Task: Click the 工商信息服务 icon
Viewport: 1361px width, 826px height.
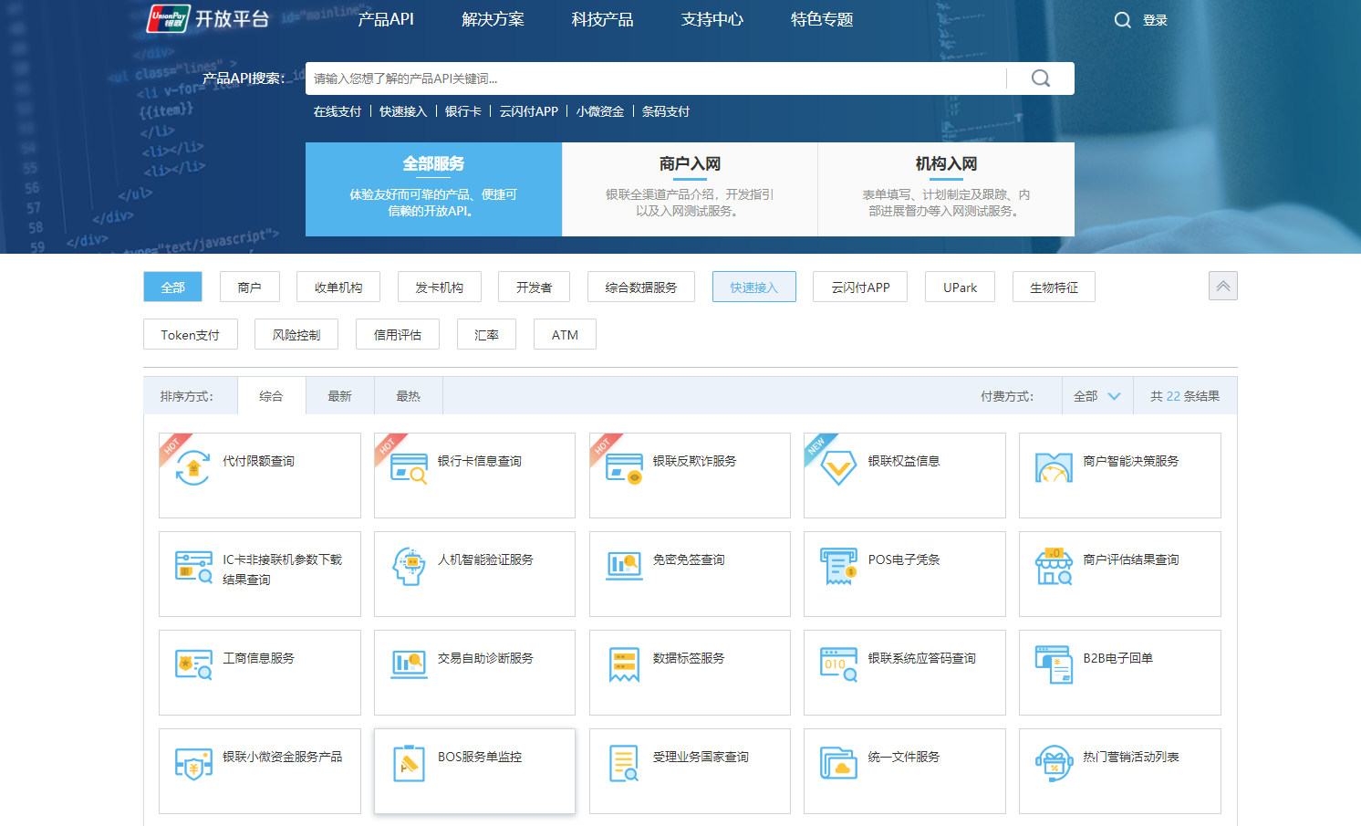Action: point(193,665)
